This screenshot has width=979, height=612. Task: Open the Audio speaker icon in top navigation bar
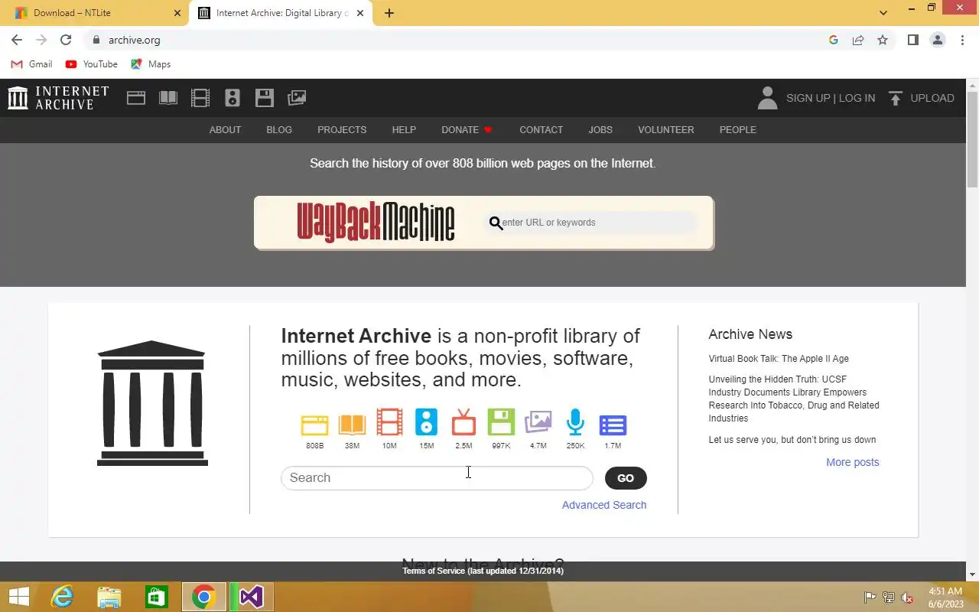coord(233,98)
